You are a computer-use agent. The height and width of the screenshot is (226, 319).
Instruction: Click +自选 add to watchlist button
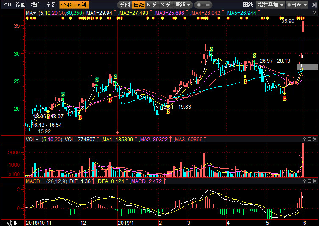(300, 5)
